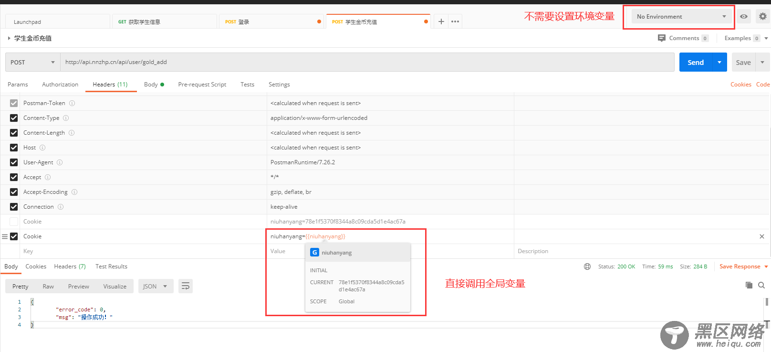Delete the Cookie header row with X
The width and height of the screenshot is (771, 352).
click(x=762, y=236)
